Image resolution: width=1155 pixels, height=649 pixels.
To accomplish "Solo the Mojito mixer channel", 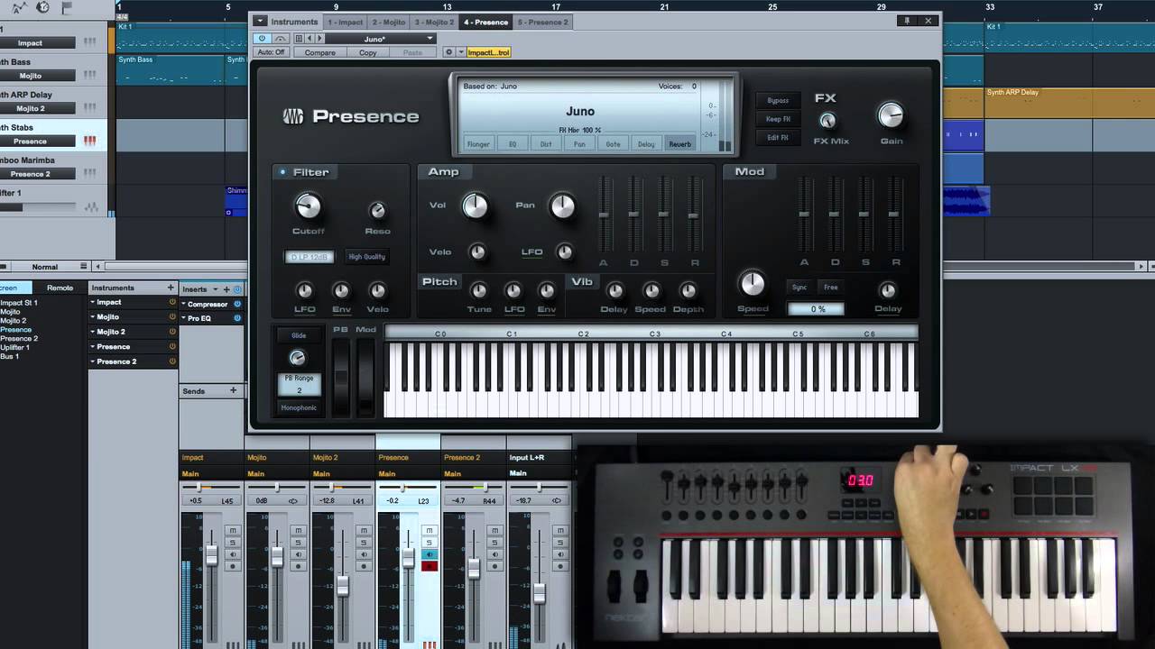I will tap(298, 542).
